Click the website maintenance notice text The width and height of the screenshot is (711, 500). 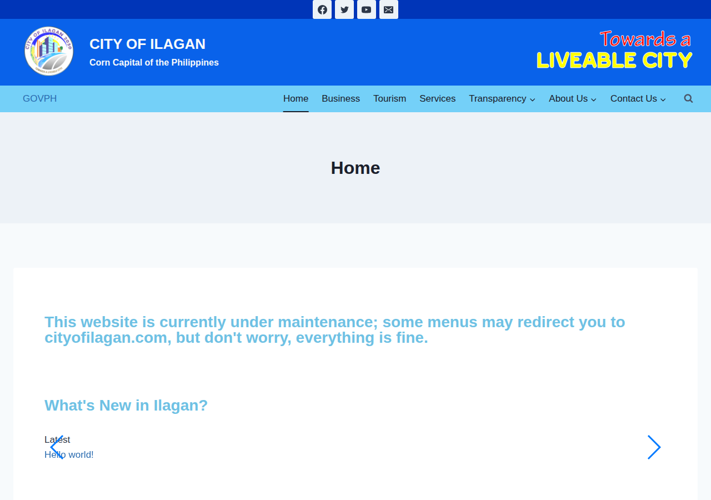335,330
